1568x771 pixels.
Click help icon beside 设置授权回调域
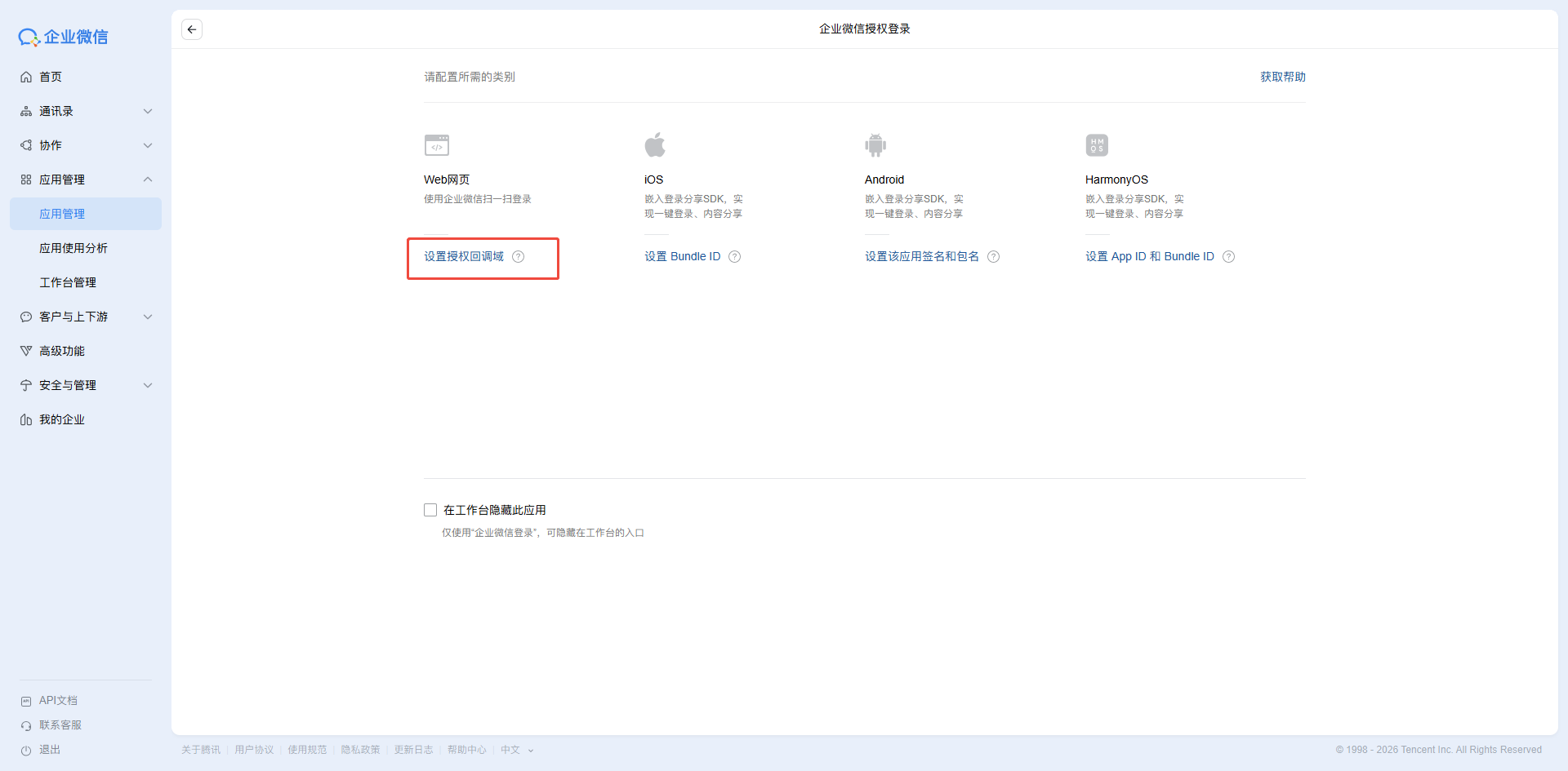(518, 256)
